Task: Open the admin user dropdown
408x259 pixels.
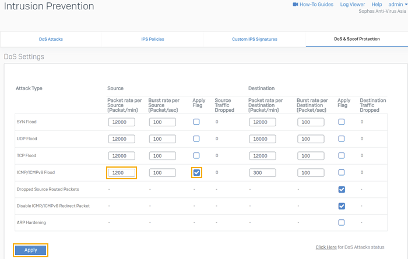Action: (x=398, y=5)
